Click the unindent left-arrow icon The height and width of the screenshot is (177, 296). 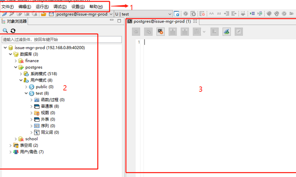[227, 14]
